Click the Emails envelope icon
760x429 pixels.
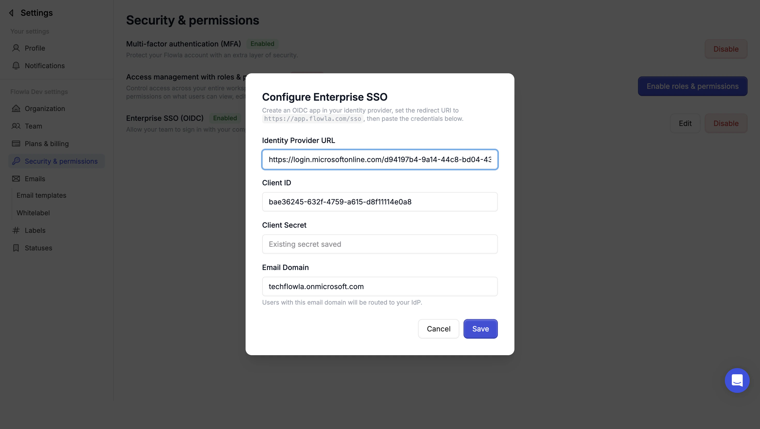(x=16, y=179)
